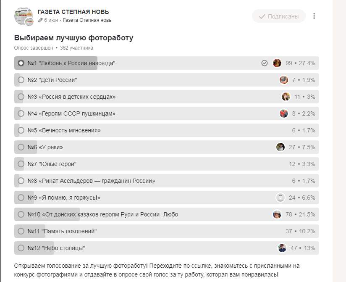Click the "6 июн" post date

pyautogui.click(x=51, y=20)
